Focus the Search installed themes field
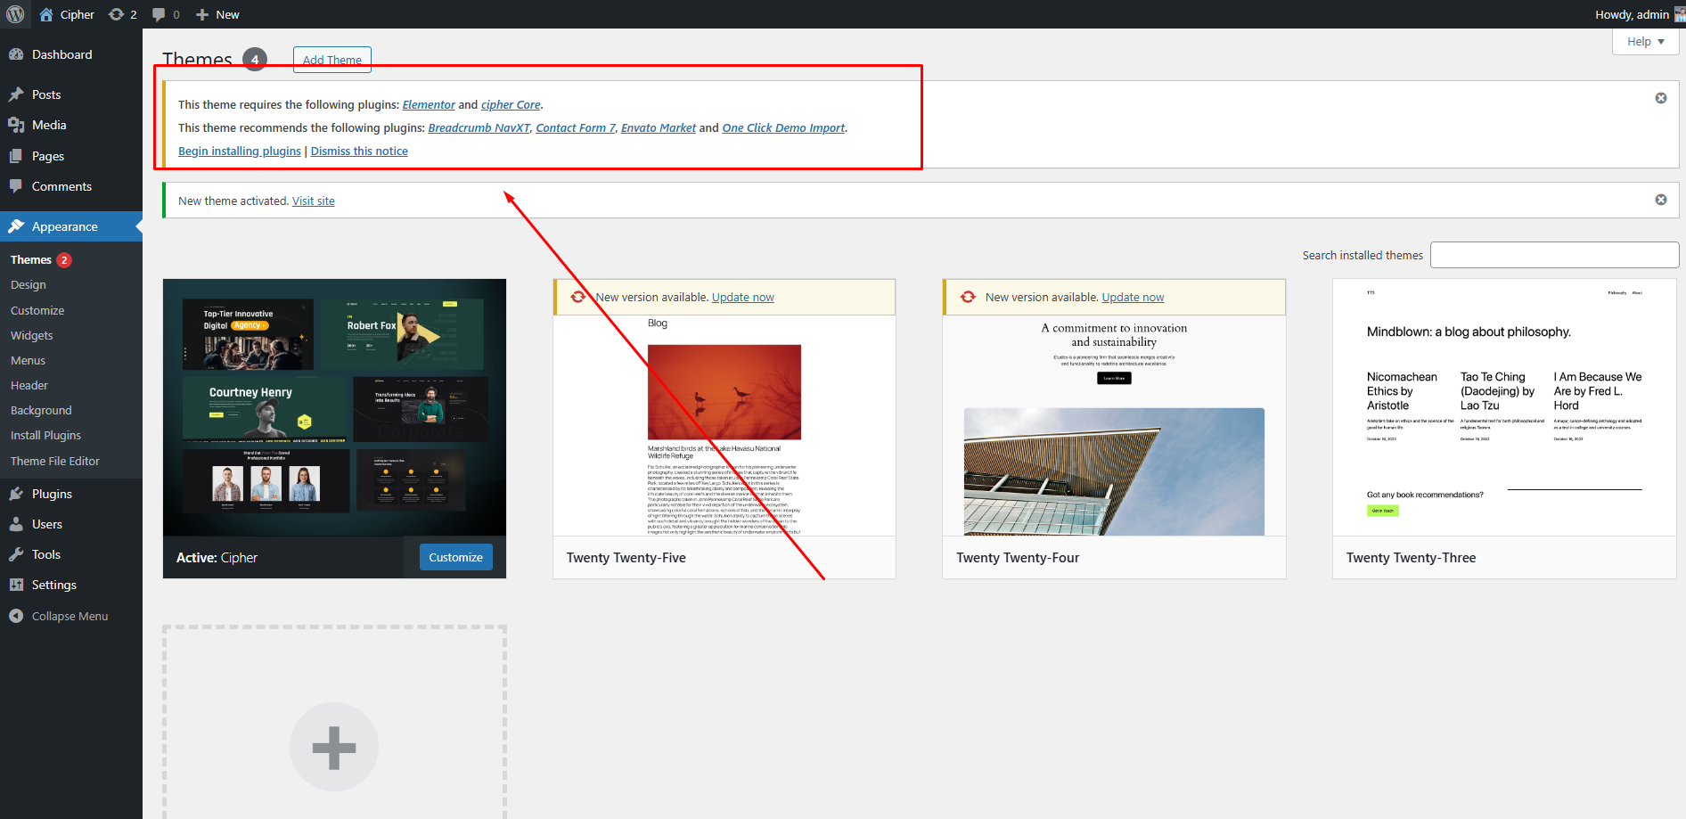This screenshot has width=1686, height=819. point(1553,255)
